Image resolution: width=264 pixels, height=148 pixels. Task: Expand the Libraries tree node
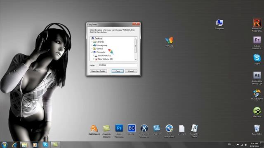[92, 42]
